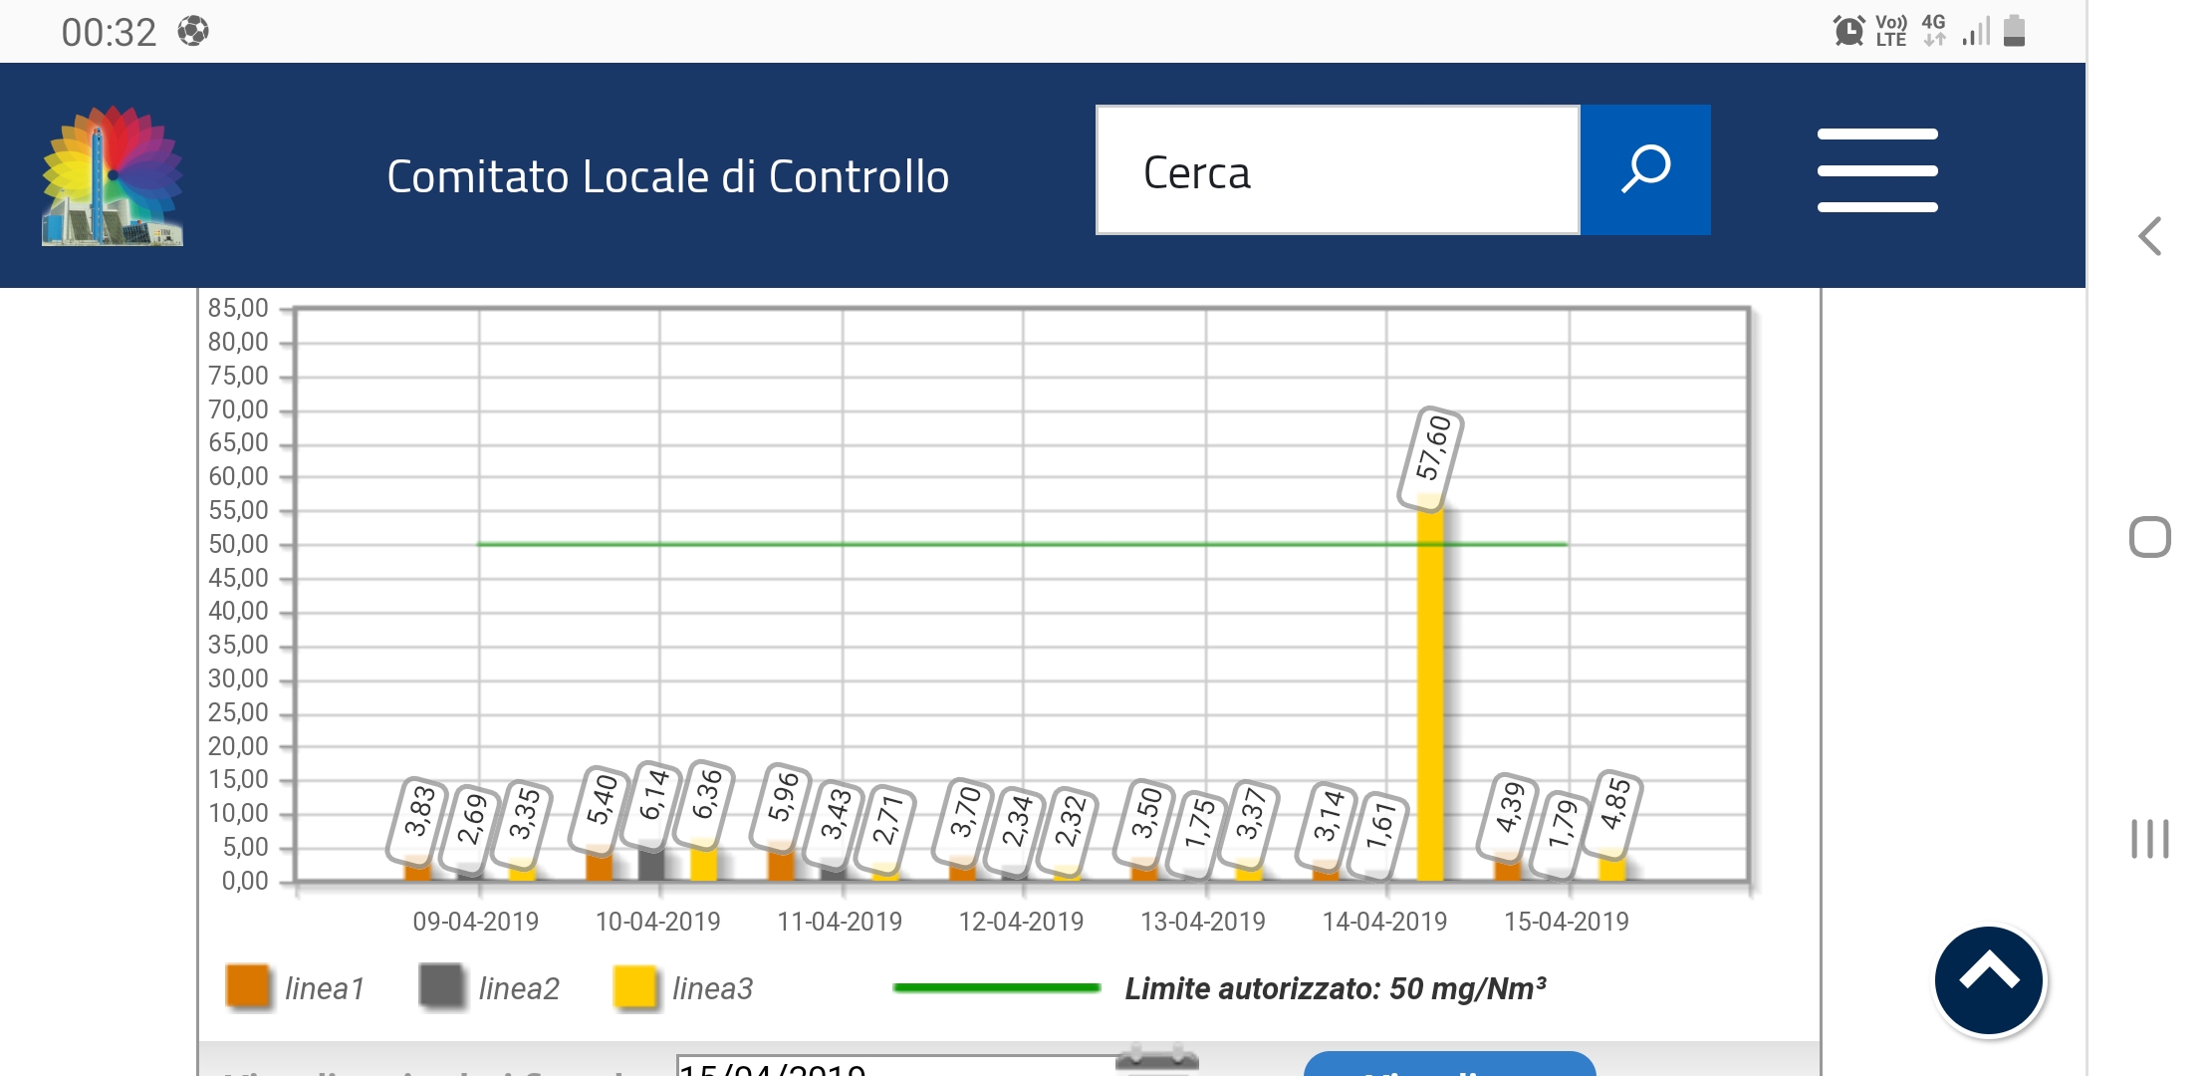Viewport: 2211px width, 1076px height.
Task: Tap the VoLTE status icon
Action: [x=1891, y=31]
